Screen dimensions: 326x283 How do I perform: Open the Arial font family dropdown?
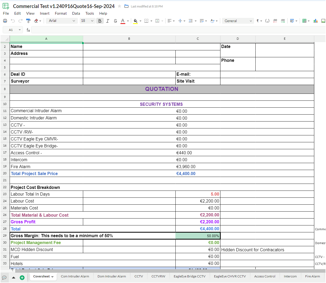point(62,21)
